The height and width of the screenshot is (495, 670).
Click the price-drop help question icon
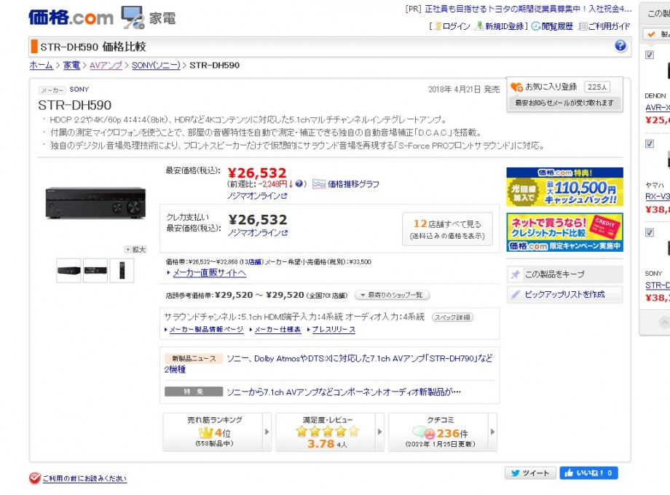(299, 183)
